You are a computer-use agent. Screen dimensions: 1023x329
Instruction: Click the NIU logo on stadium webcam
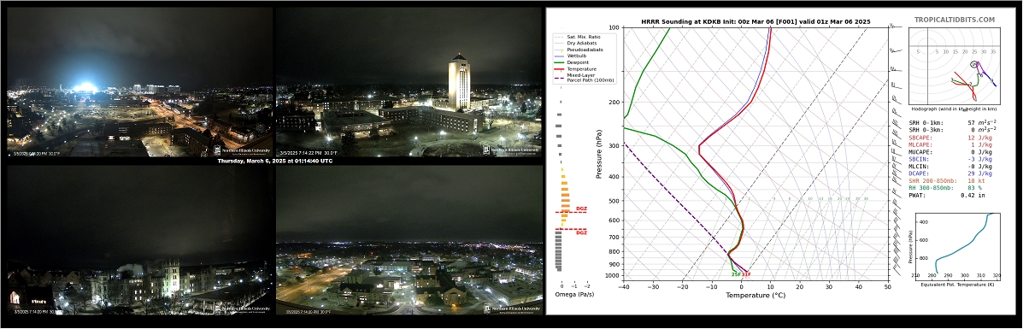(242, 150)
